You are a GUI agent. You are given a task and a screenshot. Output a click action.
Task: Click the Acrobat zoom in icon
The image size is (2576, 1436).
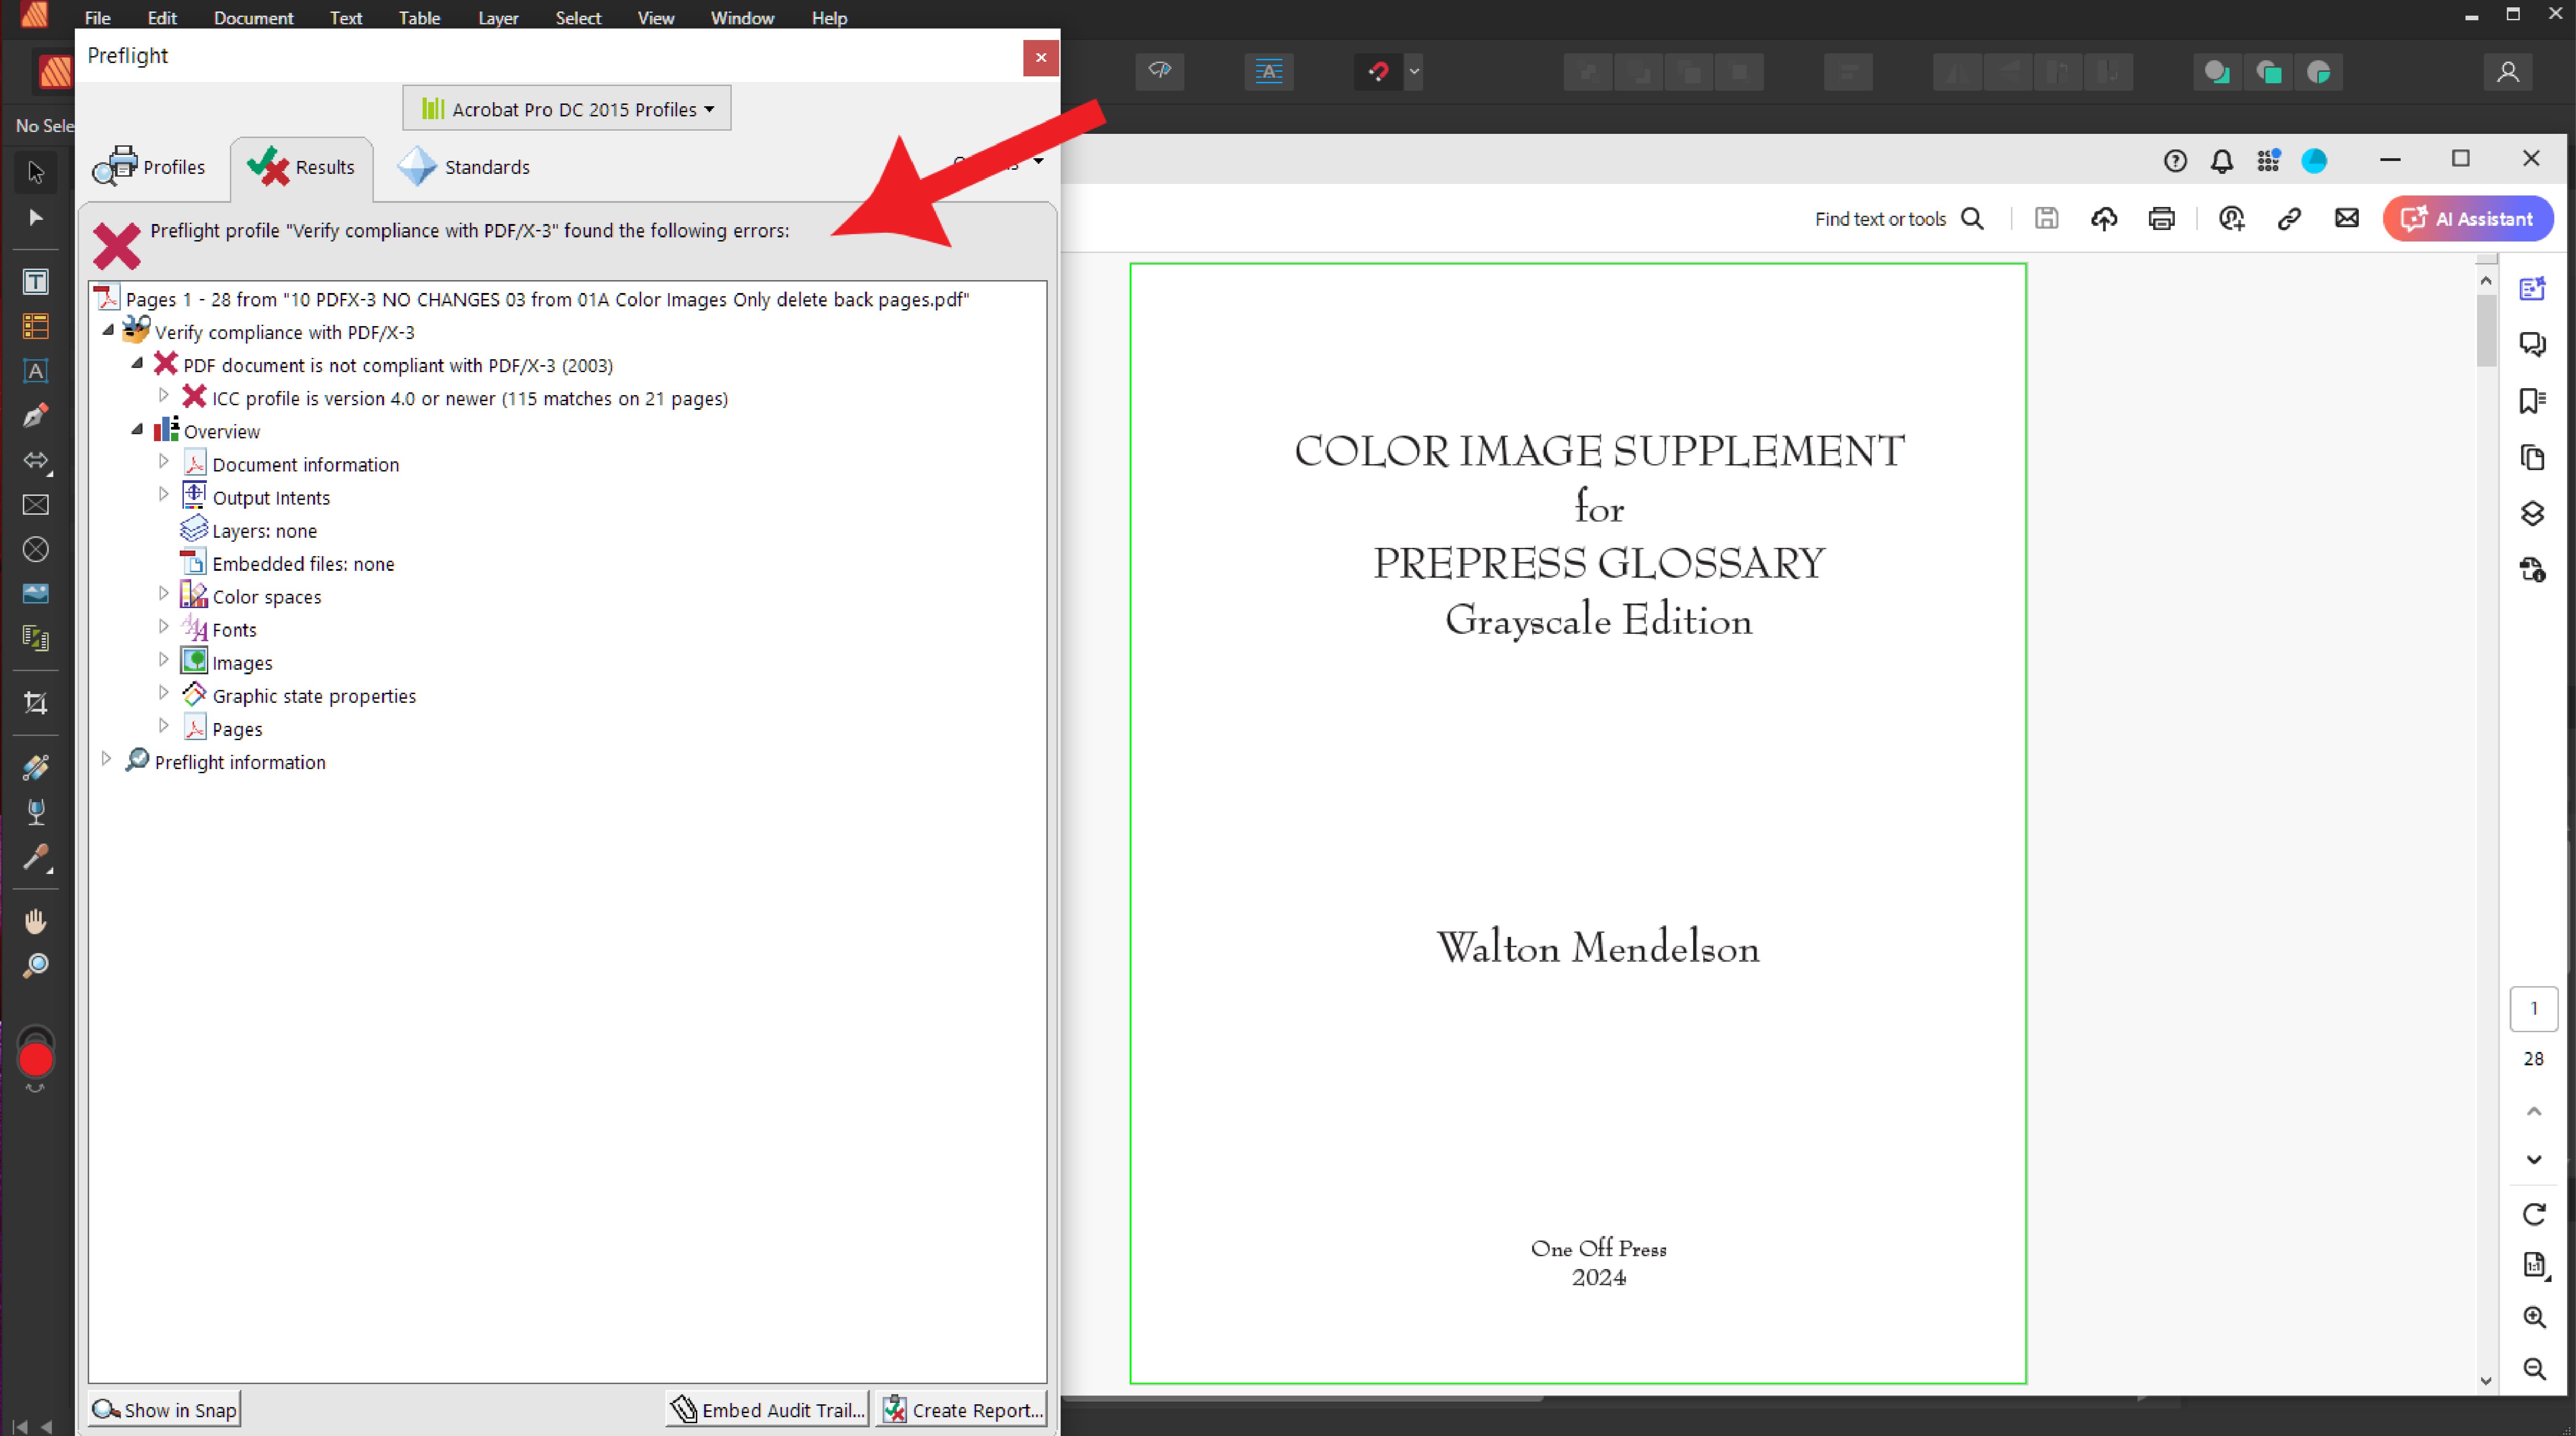[2534, 1318]
